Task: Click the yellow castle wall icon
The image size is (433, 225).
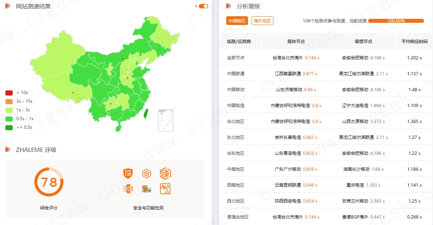Action: click(x=147, y=189)
